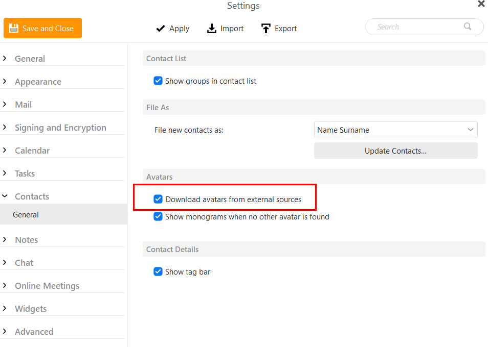Disable Download avatars from external sources
488x347 pixels.
click(158, 199)
